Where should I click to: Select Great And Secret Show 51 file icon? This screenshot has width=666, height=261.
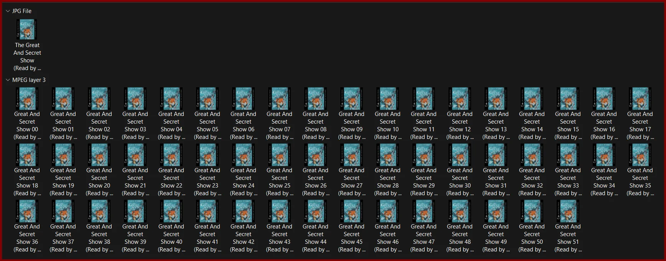coord(568,211)
